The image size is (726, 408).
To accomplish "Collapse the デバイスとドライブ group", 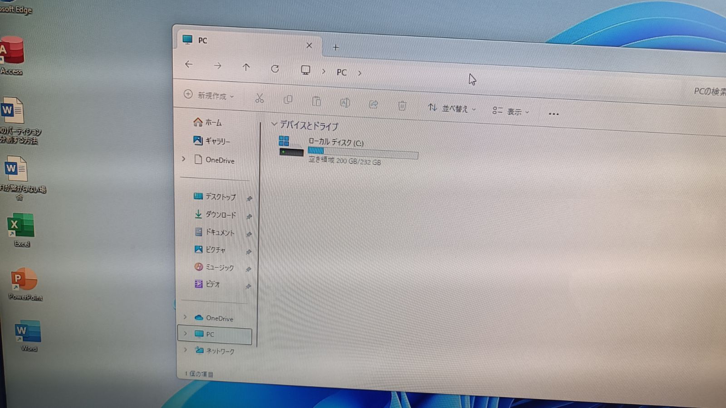I will point(274,123).
